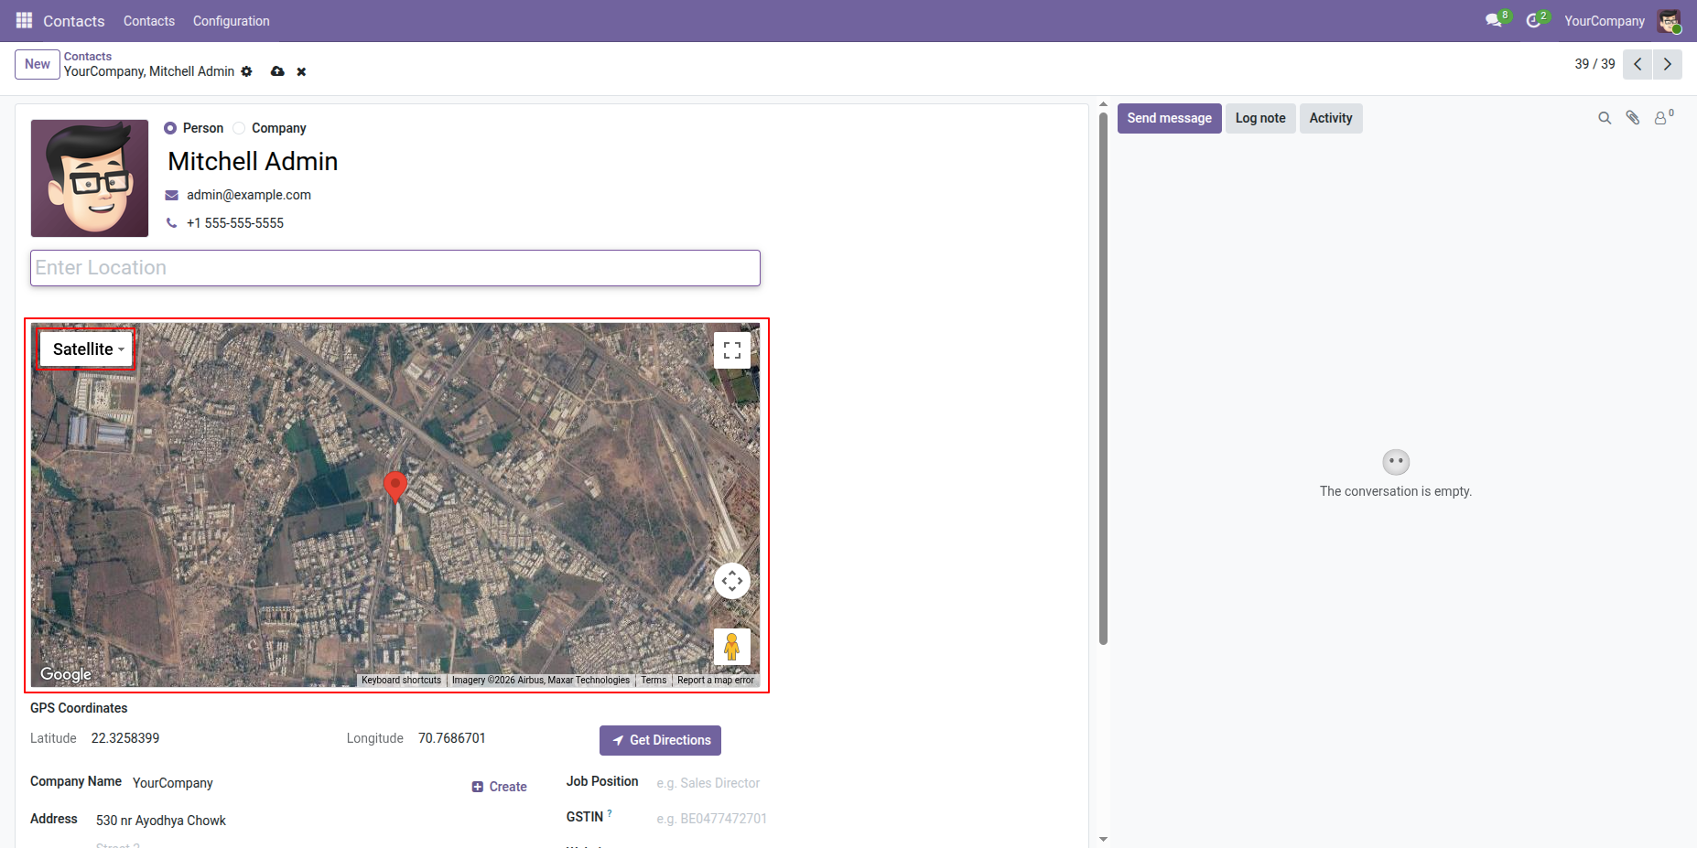Open the Contacts menu item
This screenshot has height=848, width=1697.
tap(149, 21)
